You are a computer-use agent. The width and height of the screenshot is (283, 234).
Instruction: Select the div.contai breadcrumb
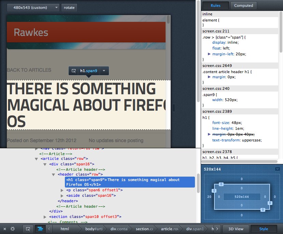point(119,229)
